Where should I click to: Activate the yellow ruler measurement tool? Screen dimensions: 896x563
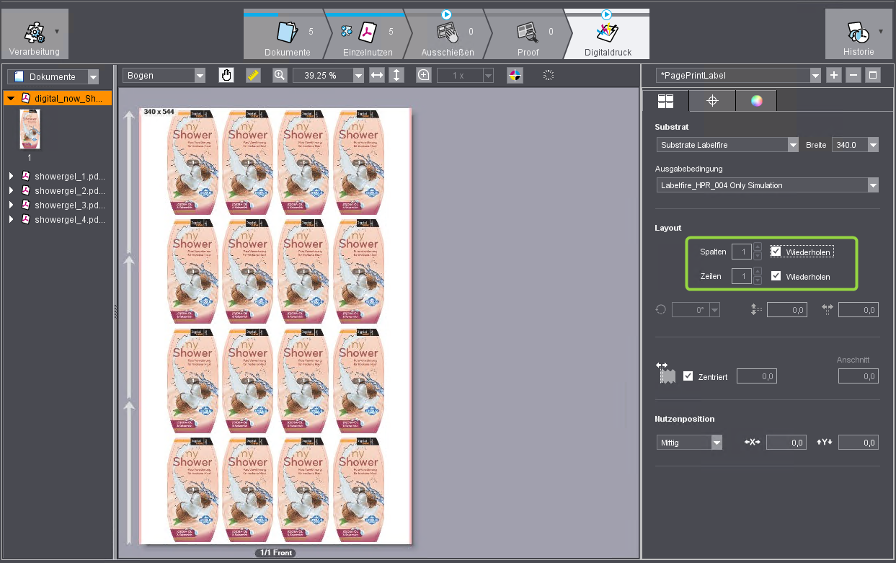(253, 74)
